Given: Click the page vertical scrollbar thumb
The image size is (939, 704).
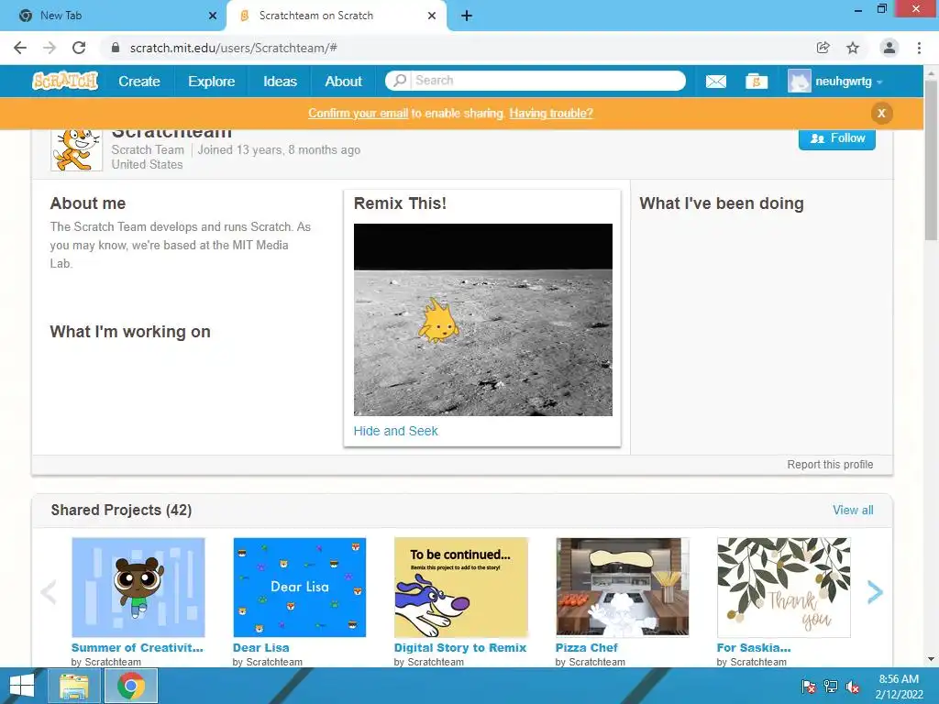Looking at the screenshot, I should (932, 159).
